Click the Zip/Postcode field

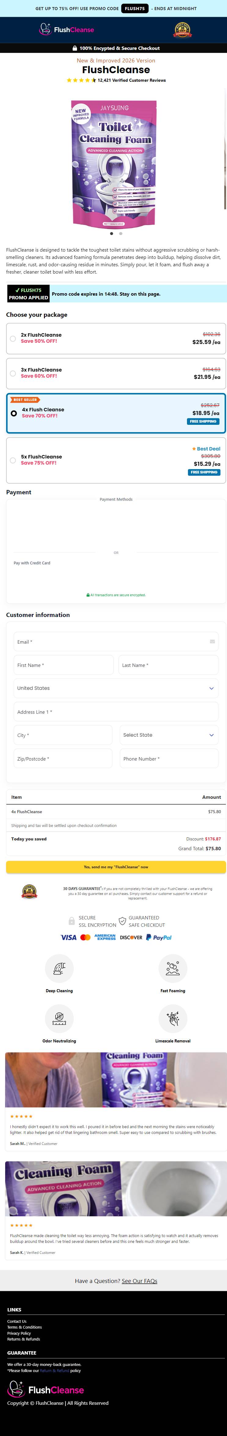(x=63, y=759)
